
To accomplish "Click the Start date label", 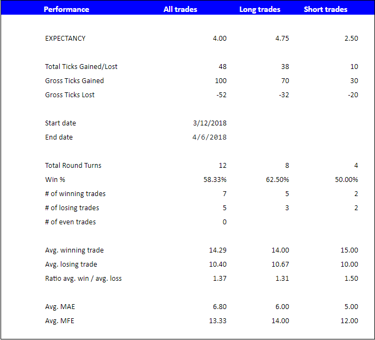I will pyautogui.click(x=60, y=123).
